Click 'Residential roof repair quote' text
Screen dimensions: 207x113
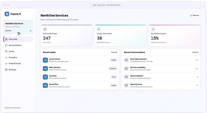coord(59,61)
